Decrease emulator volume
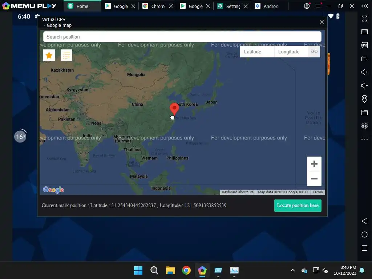372x279 pixels. click(364, 85)
